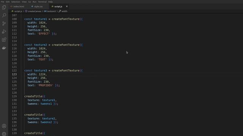Image resolution: width=243 pixels, height=136 pixels.
Task: Open the Help menu
Action: pos(50,2)
